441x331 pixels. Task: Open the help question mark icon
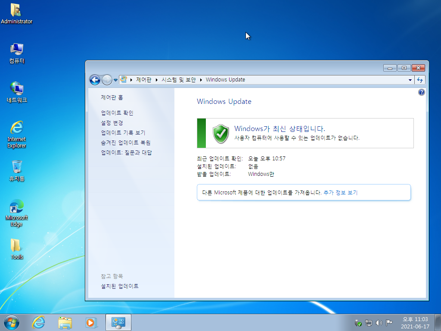pyautogui.click(x=421, y=92)
